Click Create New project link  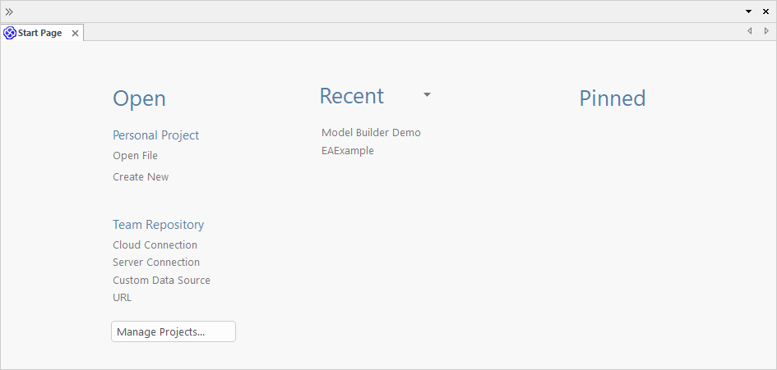click(141, 176)
